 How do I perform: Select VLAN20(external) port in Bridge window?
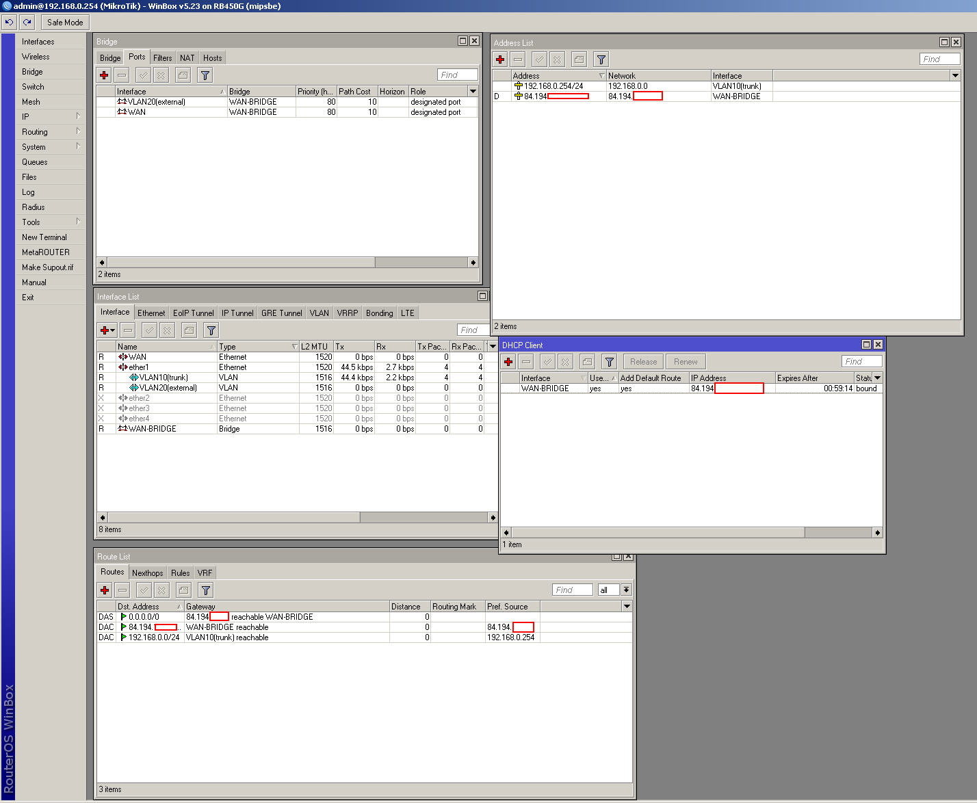click(x=287, y=102)
